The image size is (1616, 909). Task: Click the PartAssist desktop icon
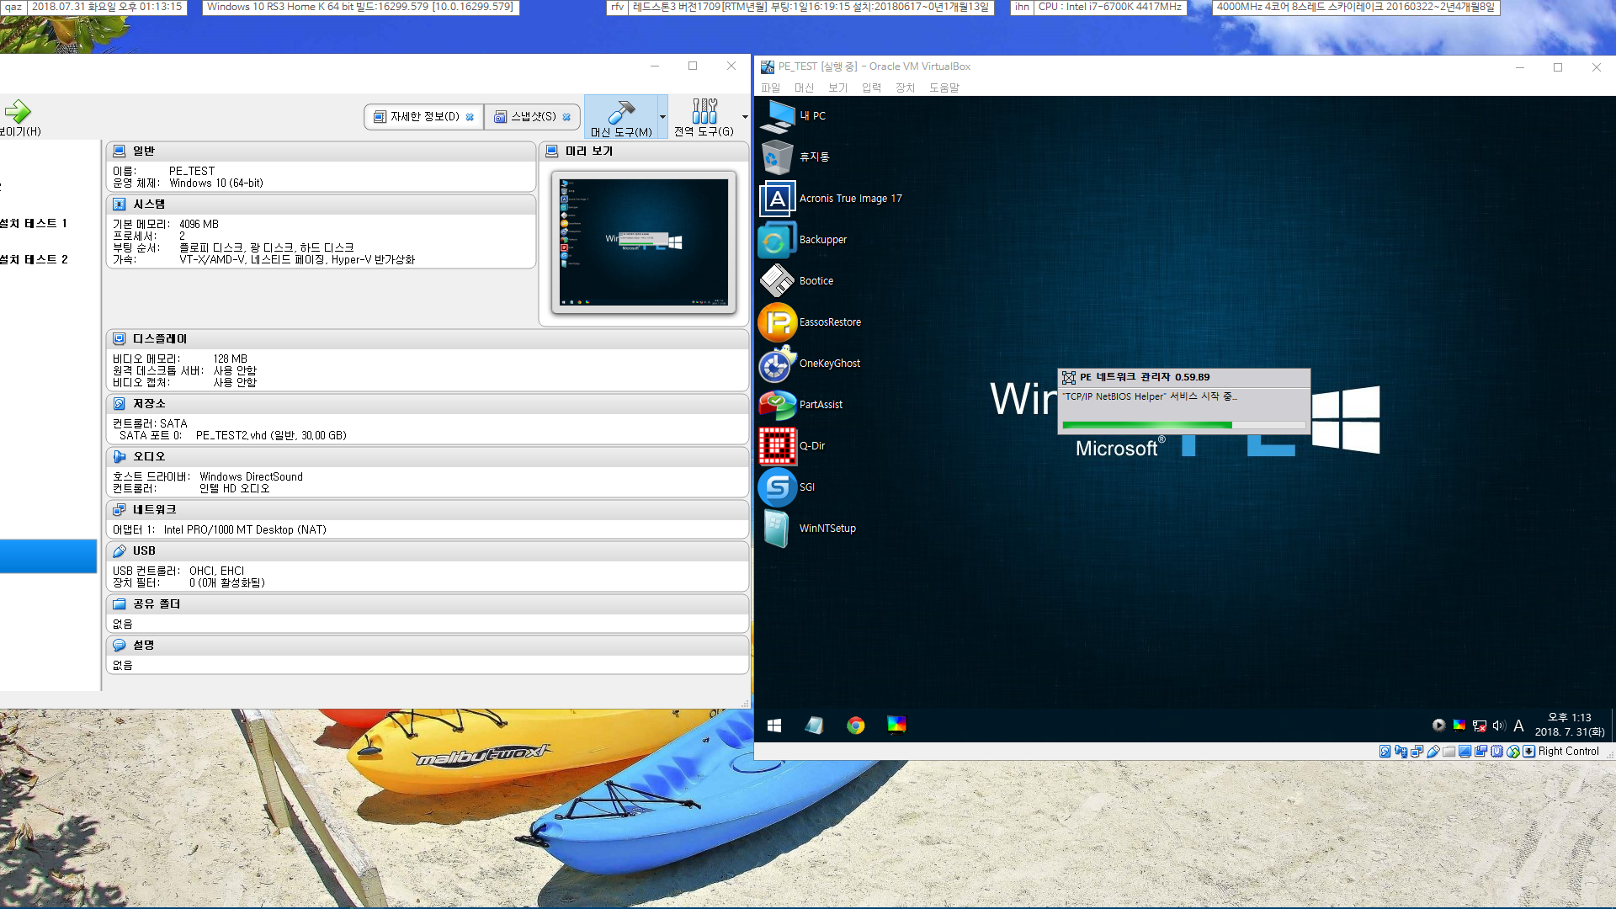(x=778, y=405)
